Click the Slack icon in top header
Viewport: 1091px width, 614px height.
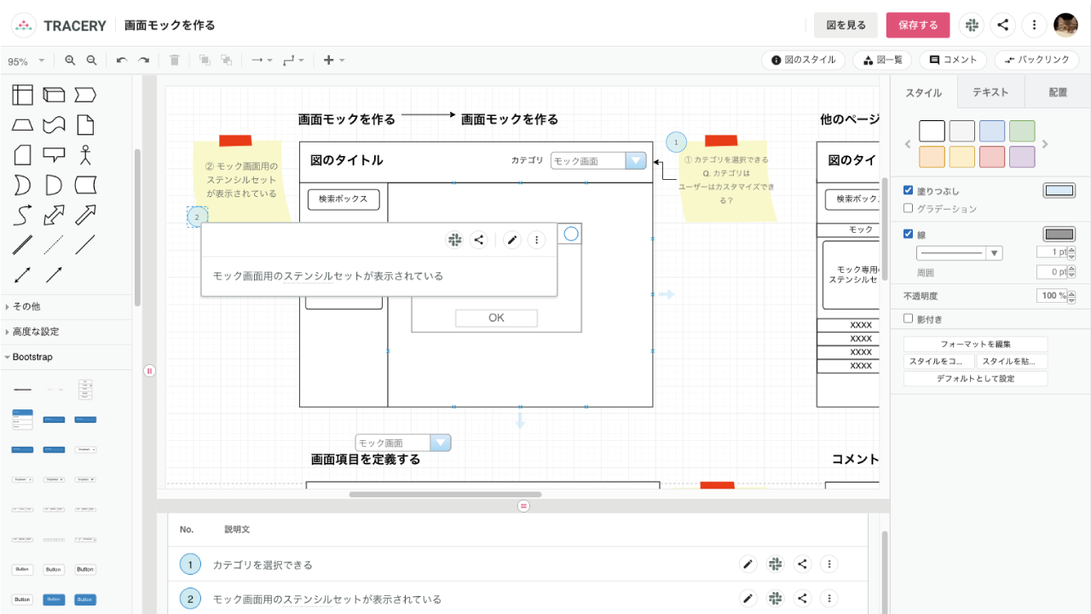coord(972,25)
